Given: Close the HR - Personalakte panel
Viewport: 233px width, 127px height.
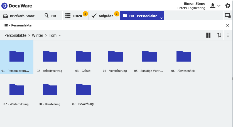Looking at the screenshot, I should 227,25.
